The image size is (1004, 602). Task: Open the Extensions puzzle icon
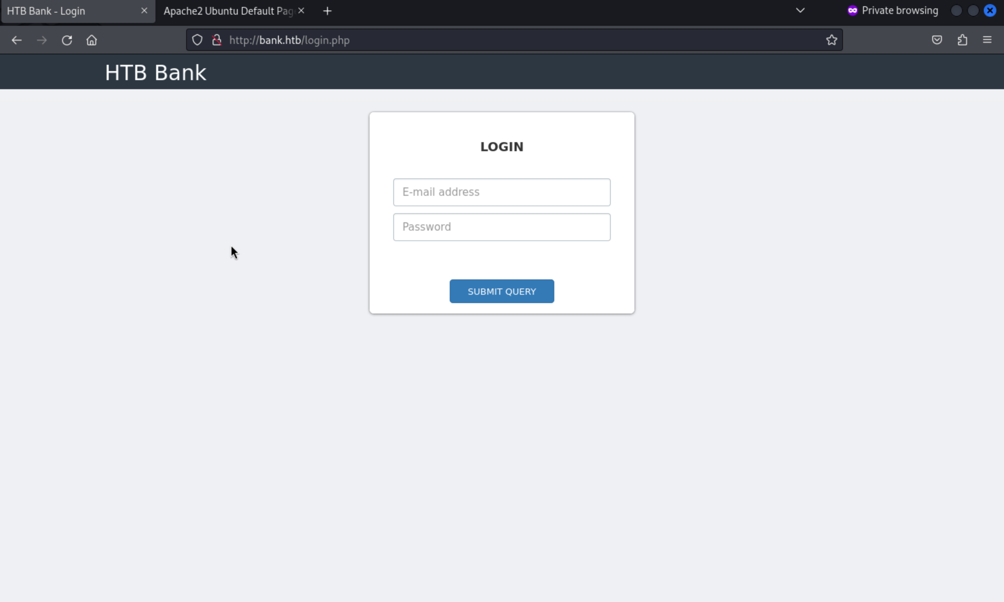(x=962, y=40)
